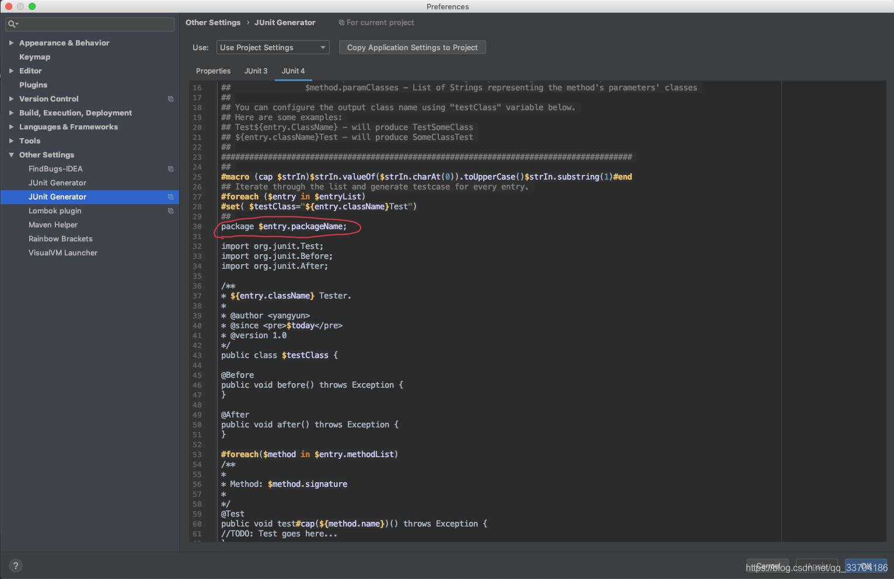Expand the Tools section

tap(11, 141)
